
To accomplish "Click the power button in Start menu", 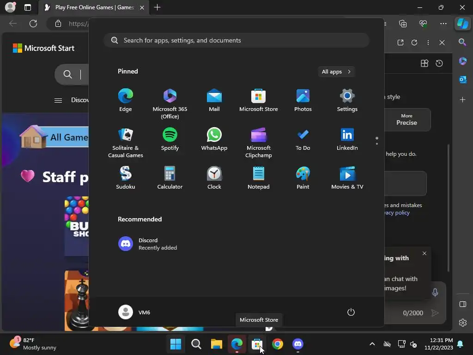I will 351,312.
